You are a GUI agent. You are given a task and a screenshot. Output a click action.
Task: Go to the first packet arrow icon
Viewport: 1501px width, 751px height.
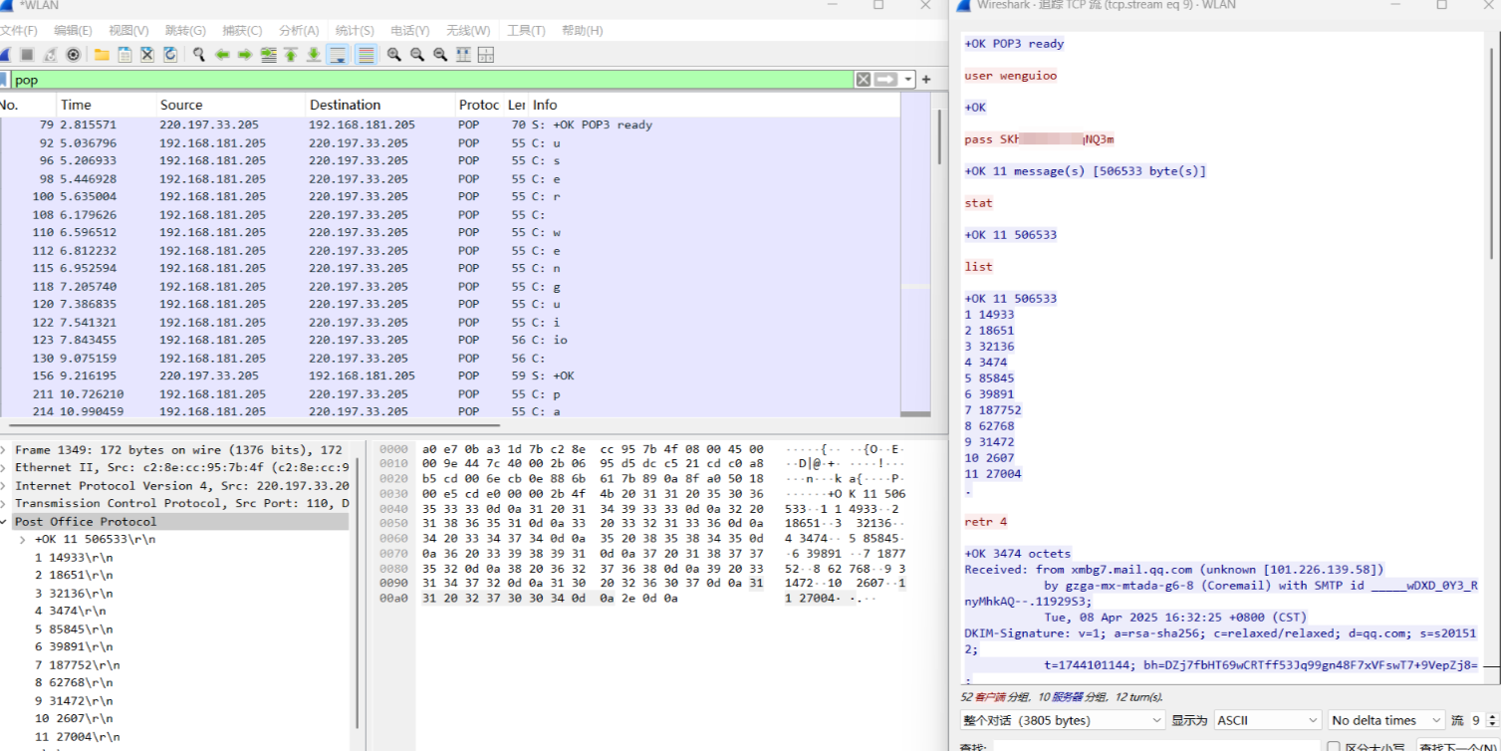291,55
